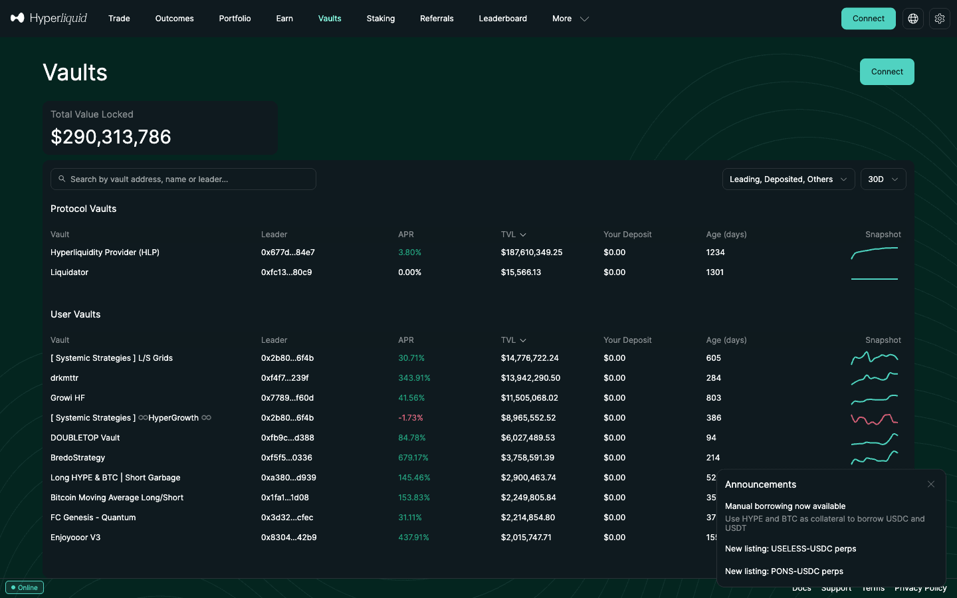Expand the More menu
The image size is (957, 598).
(x=570, y=19)
